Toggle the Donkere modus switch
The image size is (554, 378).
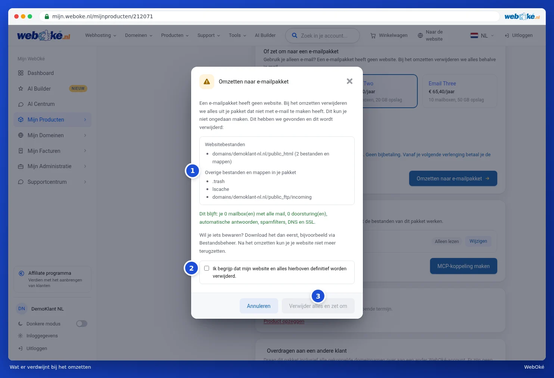click(82, 324)
